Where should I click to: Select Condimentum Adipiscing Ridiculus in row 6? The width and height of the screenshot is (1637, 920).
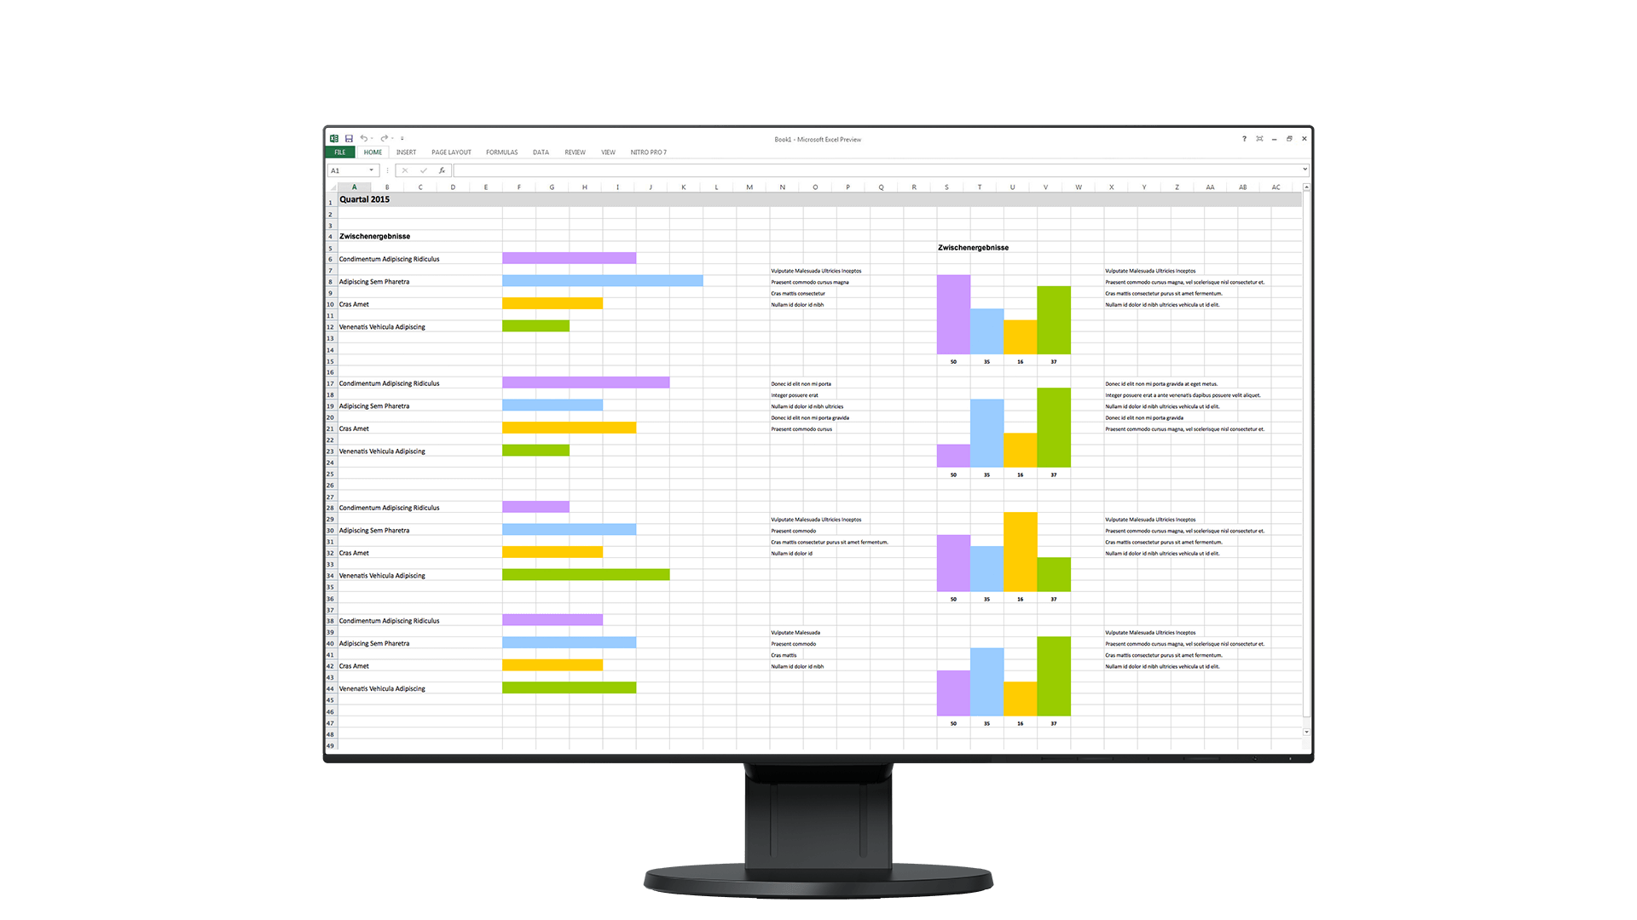(x=389, y=259)
